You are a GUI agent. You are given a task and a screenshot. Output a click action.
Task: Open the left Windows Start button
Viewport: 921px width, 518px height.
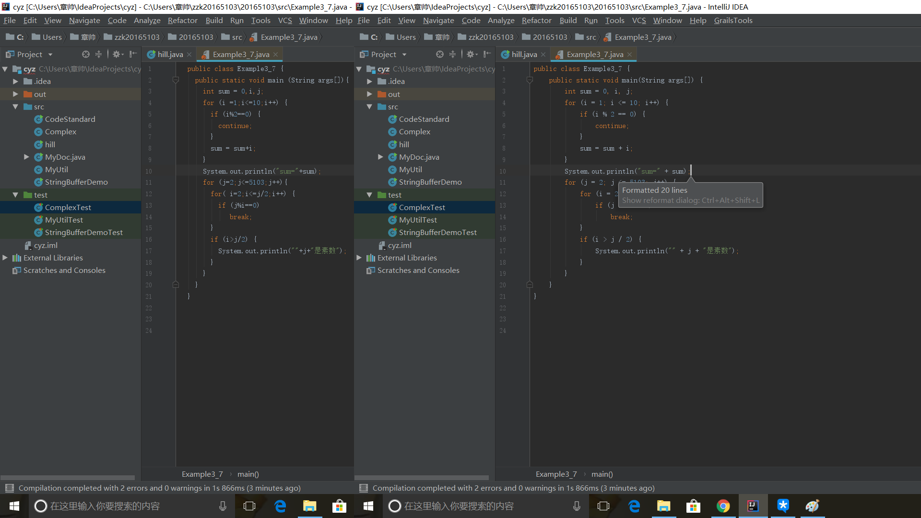[14, 506]
